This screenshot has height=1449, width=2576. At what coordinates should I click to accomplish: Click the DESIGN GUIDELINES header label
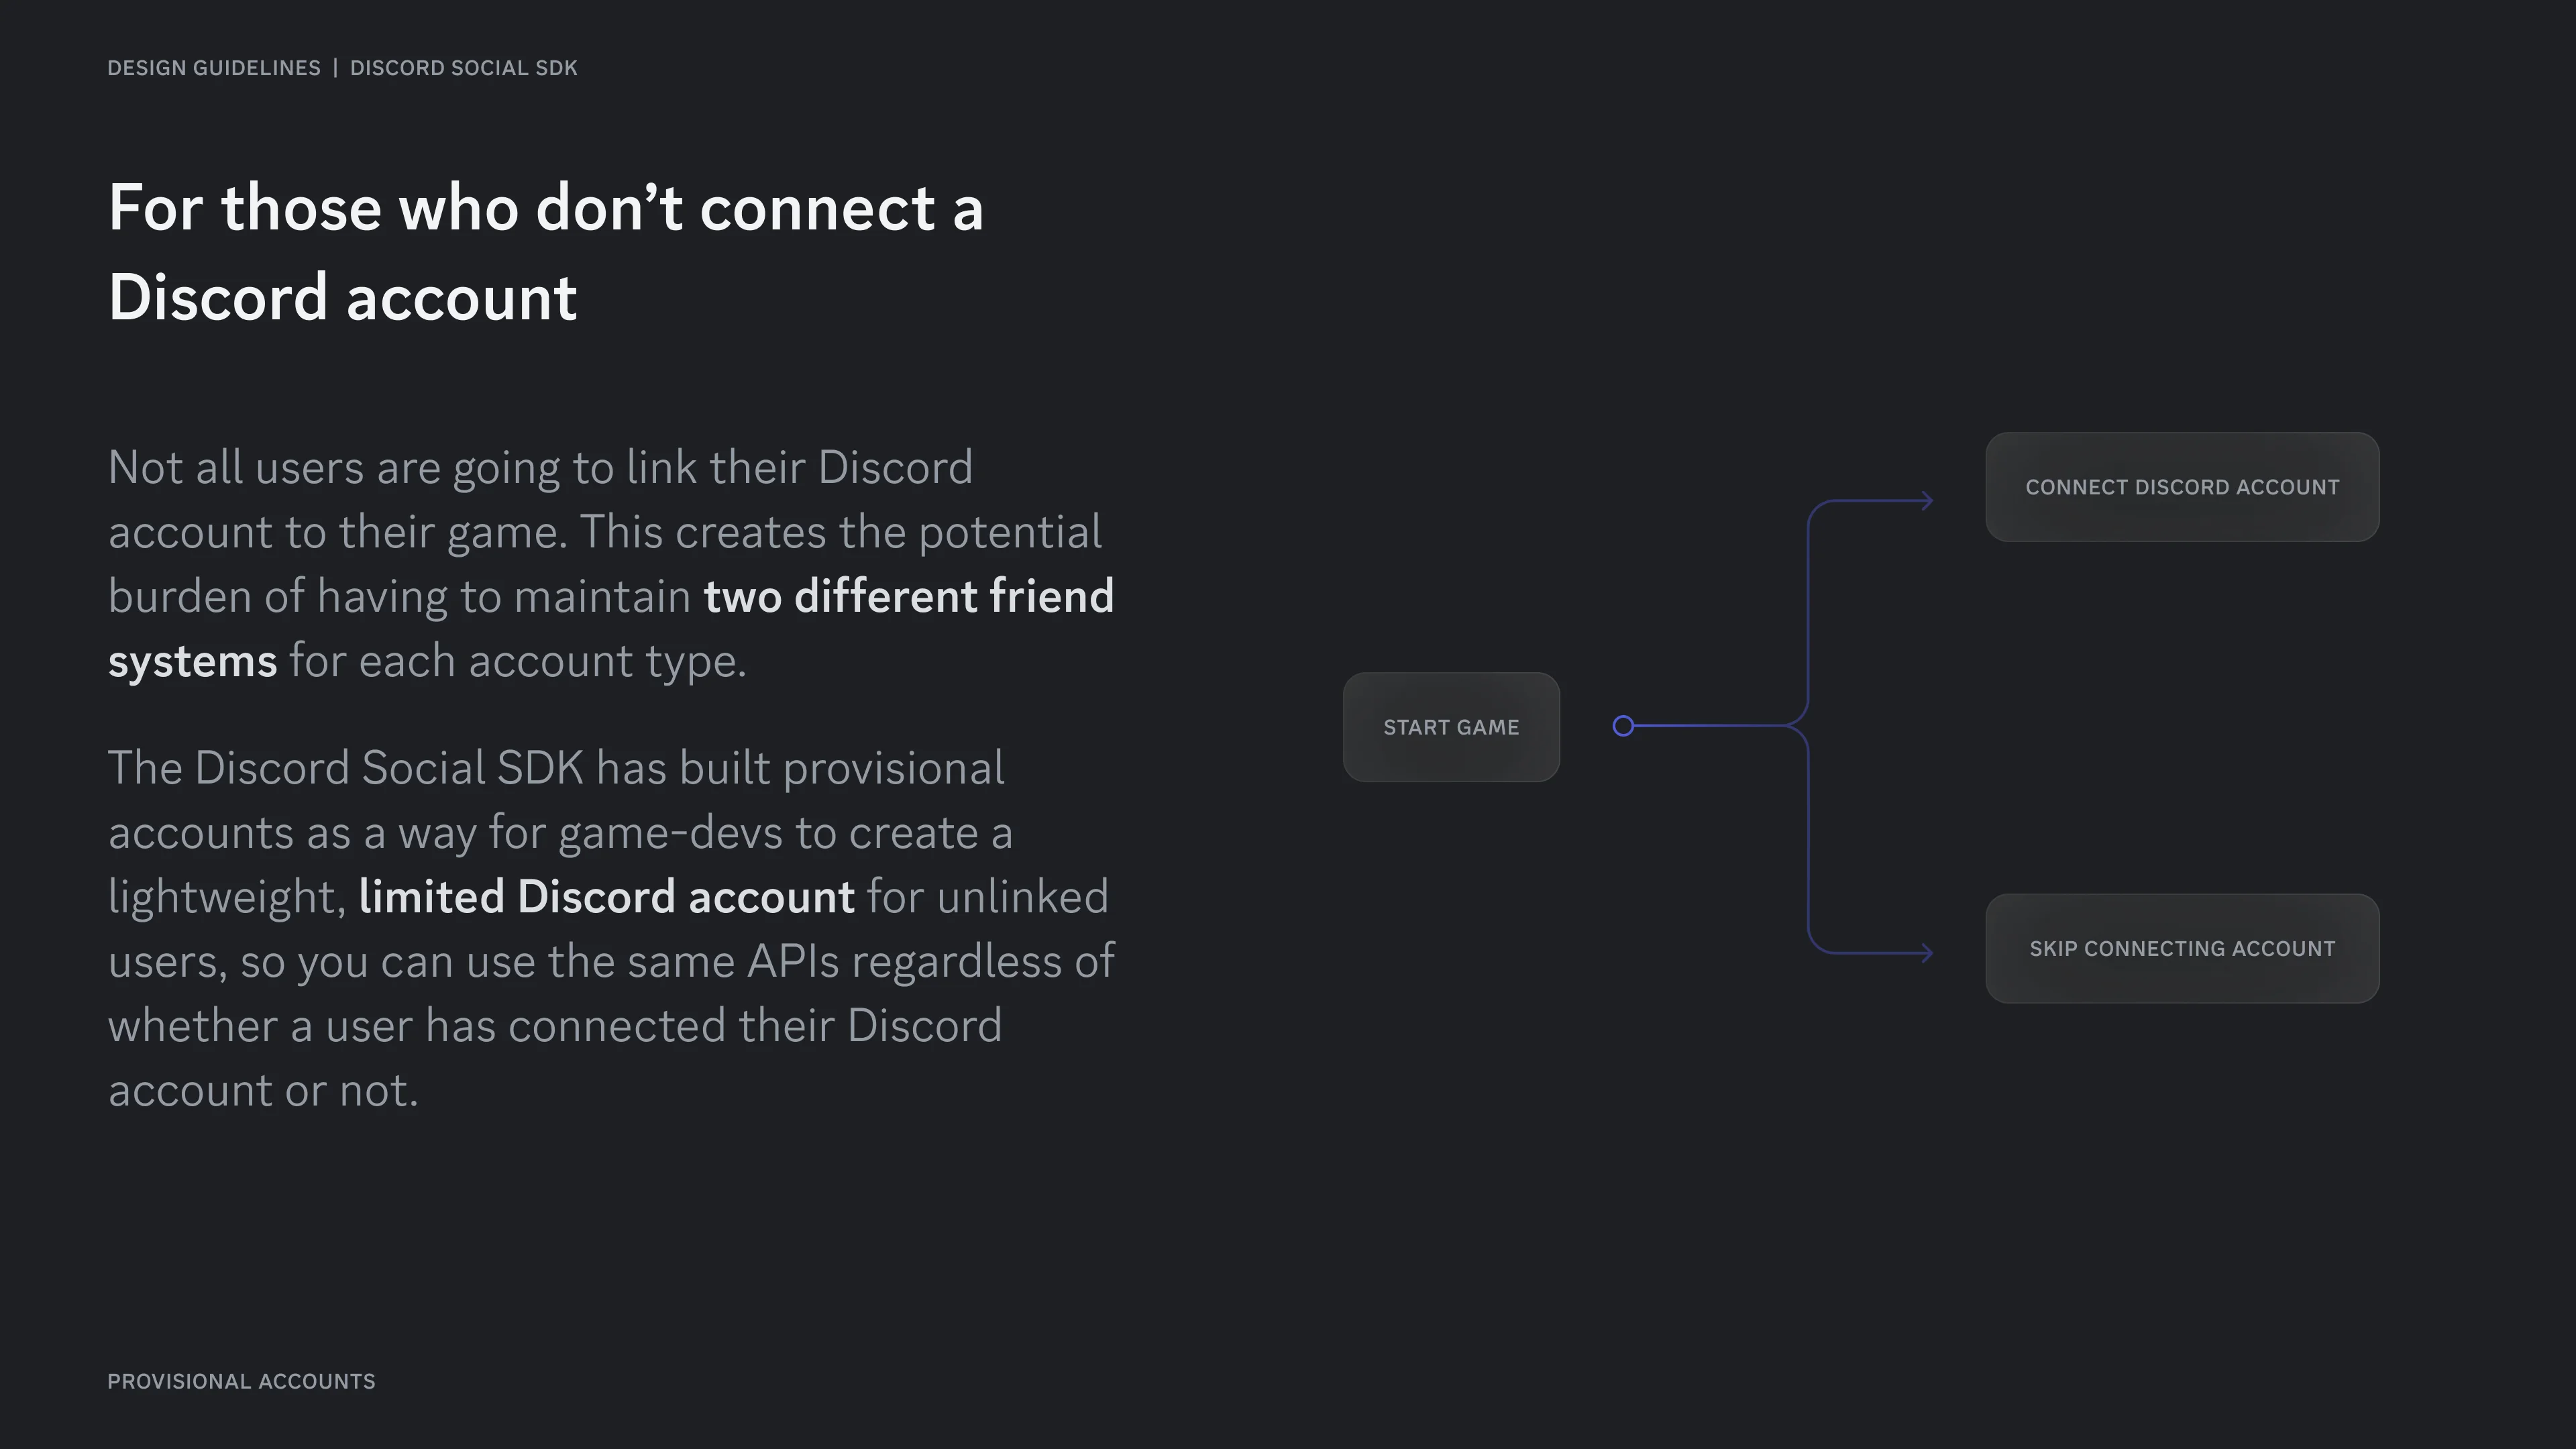click(x=214, y=68)
